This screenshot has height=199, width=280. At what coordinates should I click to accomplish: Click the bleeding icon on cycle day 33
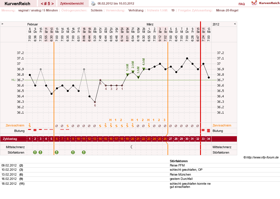coord(203,130)
